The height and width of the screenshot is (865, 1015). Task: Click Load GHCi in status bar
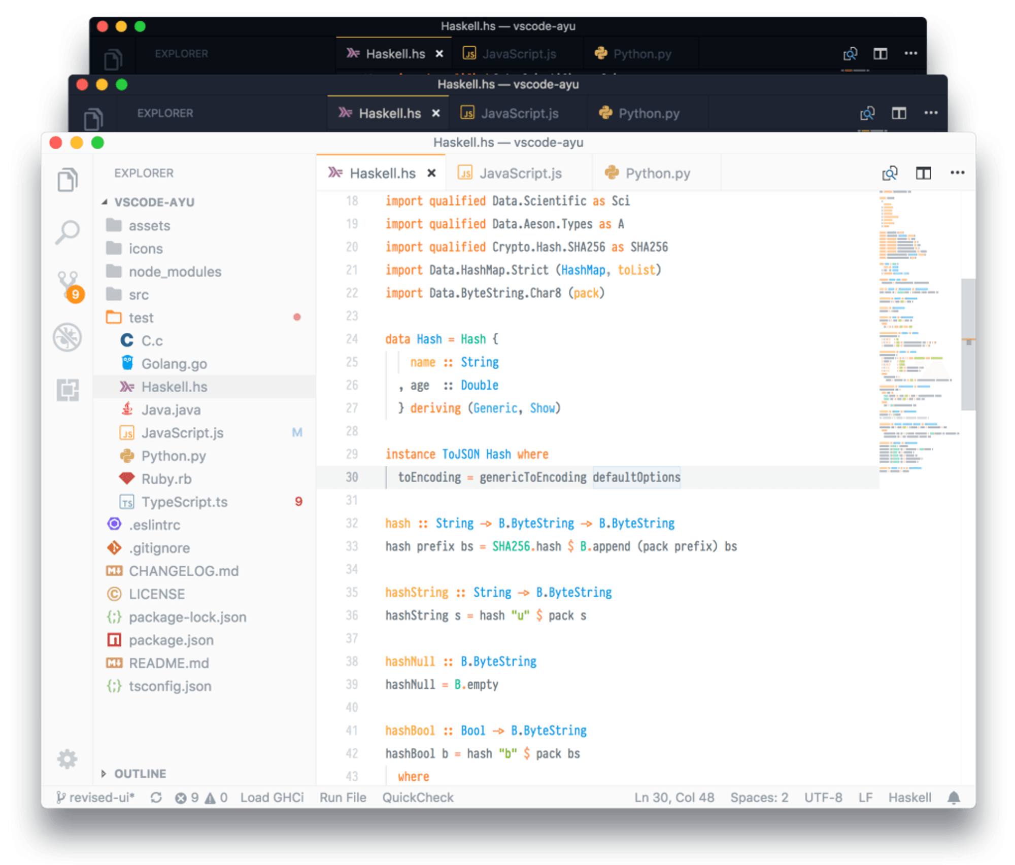click(272, 798)
